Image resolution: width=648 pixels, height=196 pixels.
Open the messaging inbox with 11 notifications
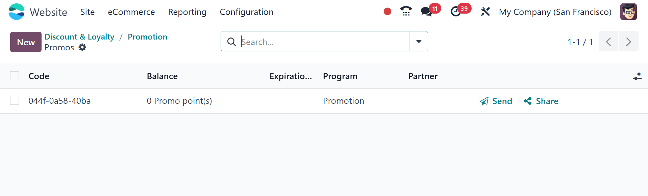[426, 11]
